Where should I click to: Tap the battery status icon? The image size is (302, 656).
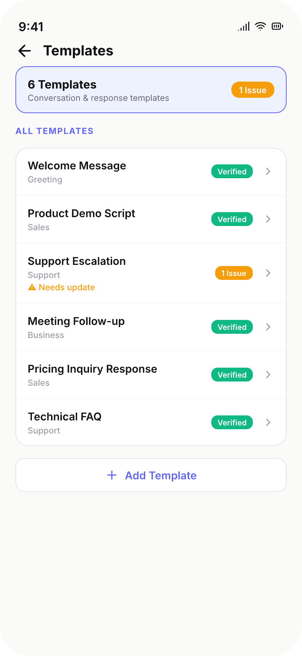[277, 26]
